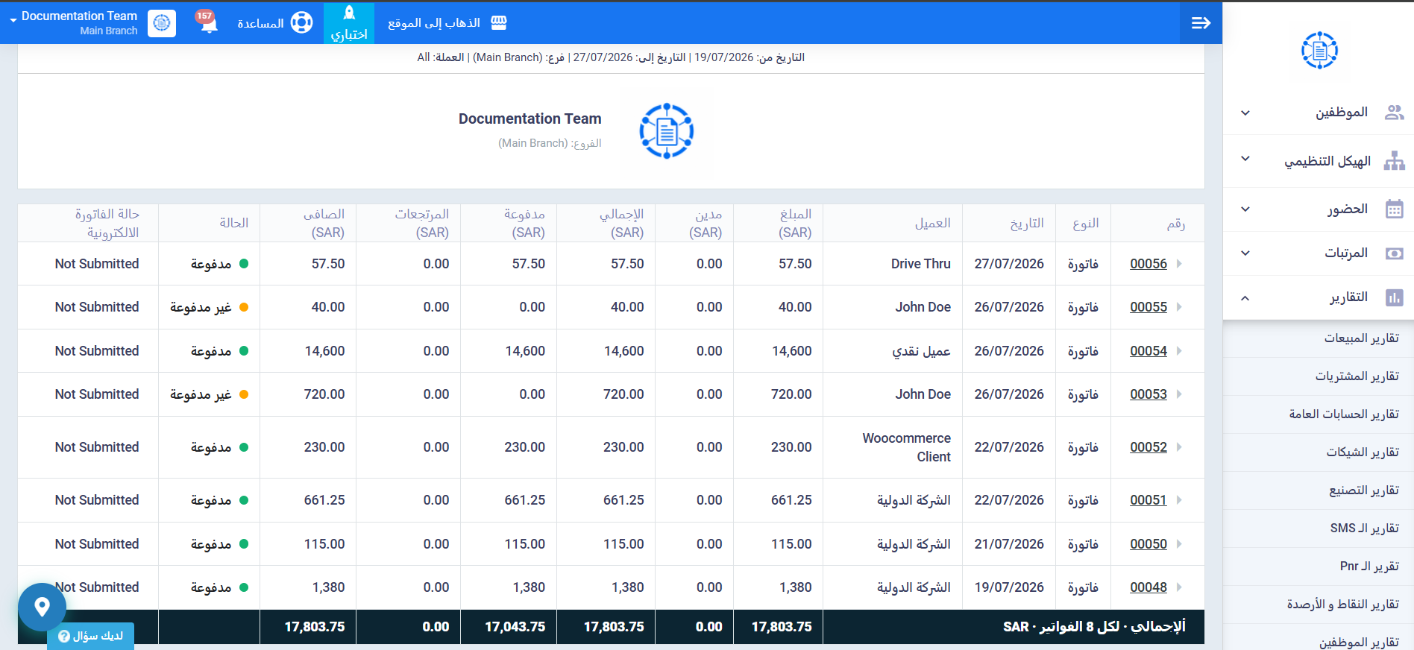
Task: Expand row arrow next to invoice 00052
Action: pos(1179,447)
